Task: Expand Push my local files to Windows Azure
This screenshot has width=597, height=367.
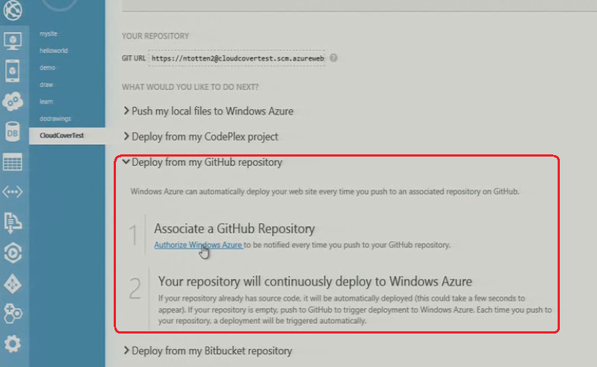Action: coord(208,111)
